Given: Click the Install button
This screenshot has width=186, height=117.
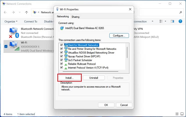Looking at the screenshot, I should 70,78.
